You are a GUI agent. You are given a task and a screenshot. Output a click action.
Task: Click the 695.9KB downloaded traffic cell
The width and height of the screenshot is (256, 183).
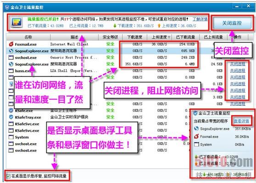[188, 51]
